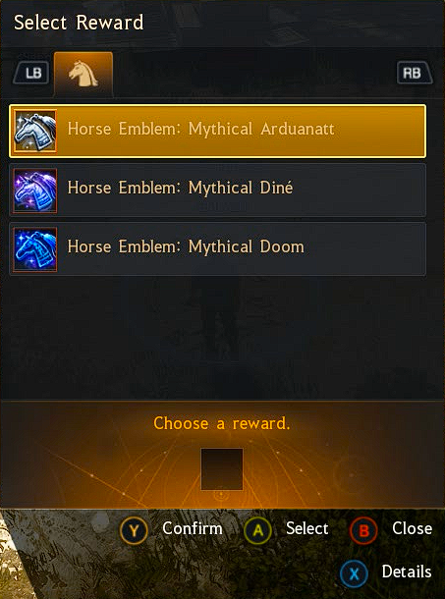
Task: Click the empty reward slot box
Action: [x=222, y=469]
